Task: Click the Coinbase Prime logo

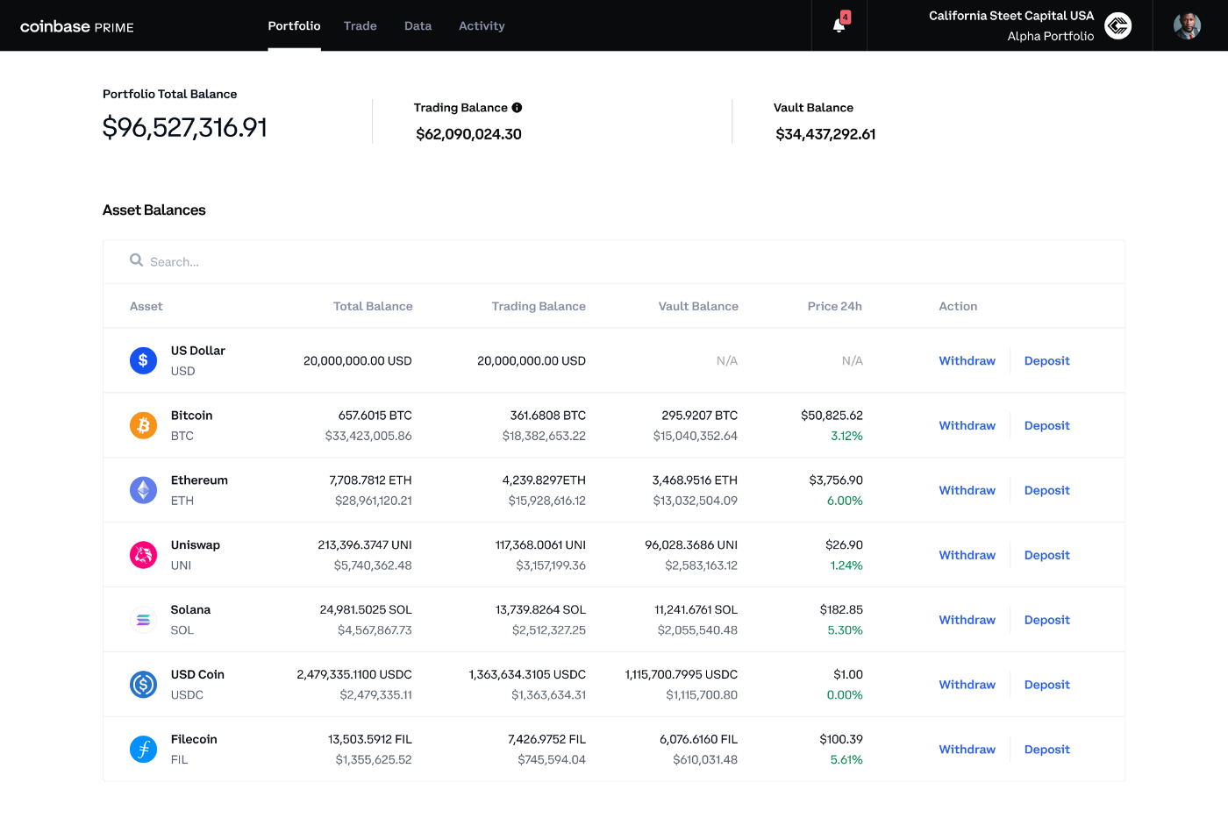Action: [x=76, y=26]
